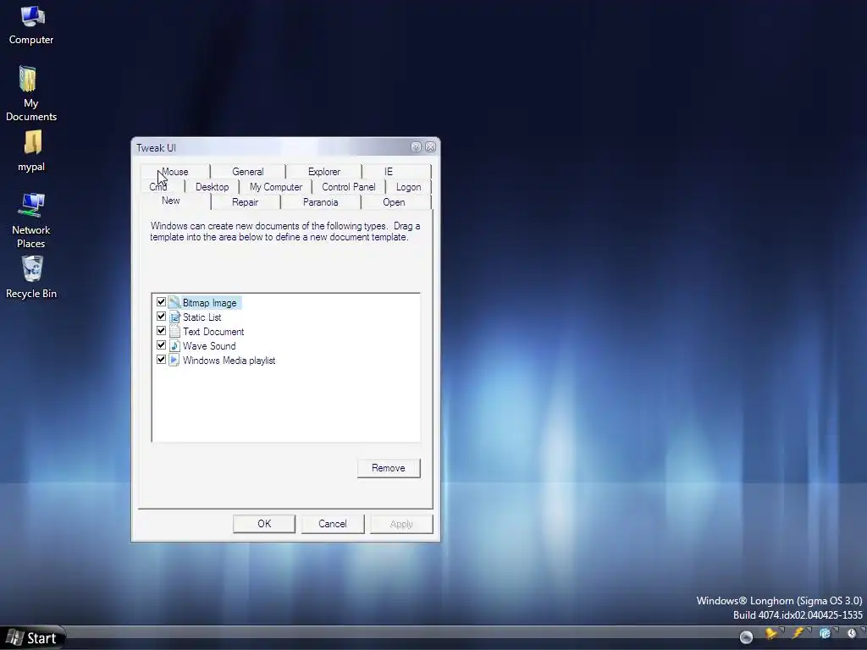
Task: Select the 'Static List' list entry text
Action: 202,317
